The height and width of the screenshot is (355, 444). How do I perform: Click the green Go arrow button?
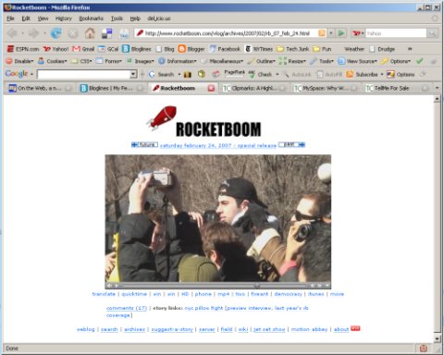point(341,33)
